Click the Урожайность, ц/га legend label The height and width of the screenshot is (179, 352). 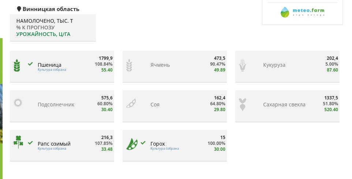(x=43, y=34)
